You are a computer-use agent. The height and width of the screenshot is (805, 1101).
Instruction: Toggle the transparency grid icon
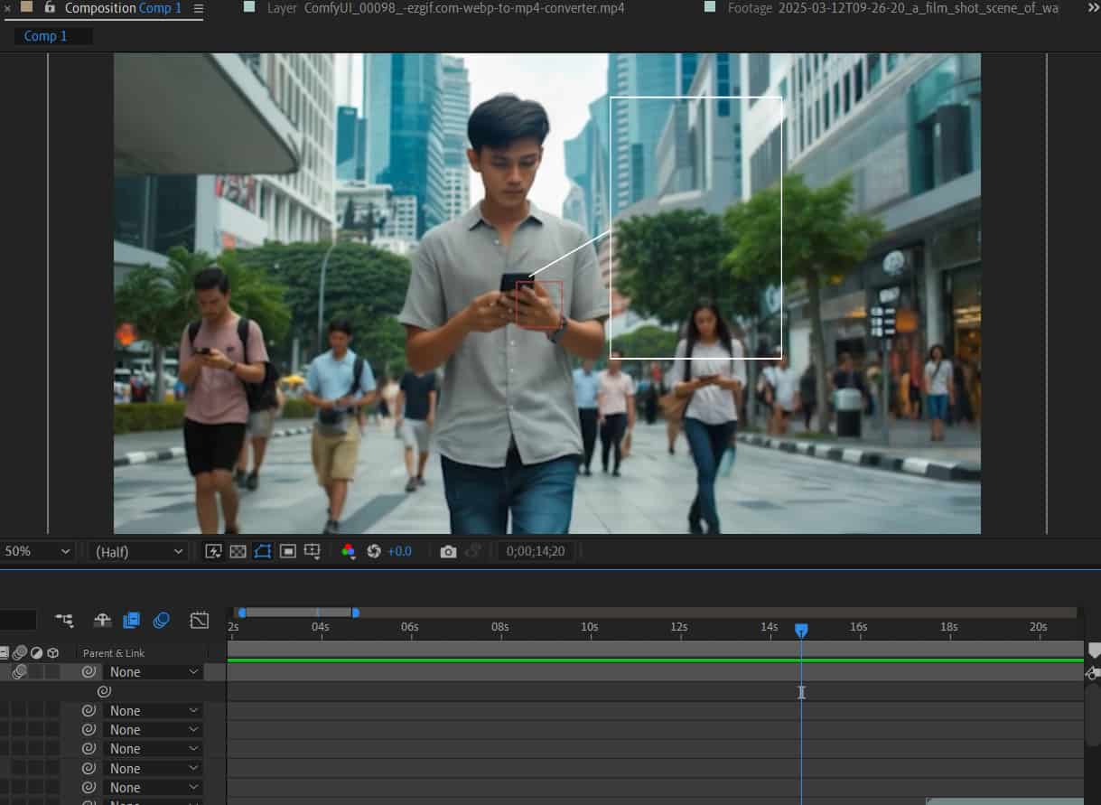click(238, 551)
